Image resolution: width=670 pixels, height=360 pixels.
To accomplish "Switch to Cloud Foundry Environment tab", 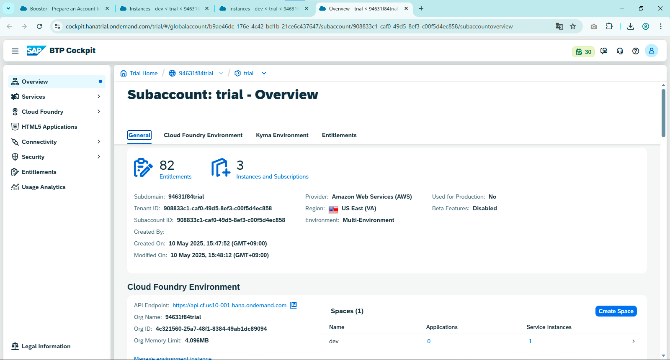I will click(x=203, y=135).
